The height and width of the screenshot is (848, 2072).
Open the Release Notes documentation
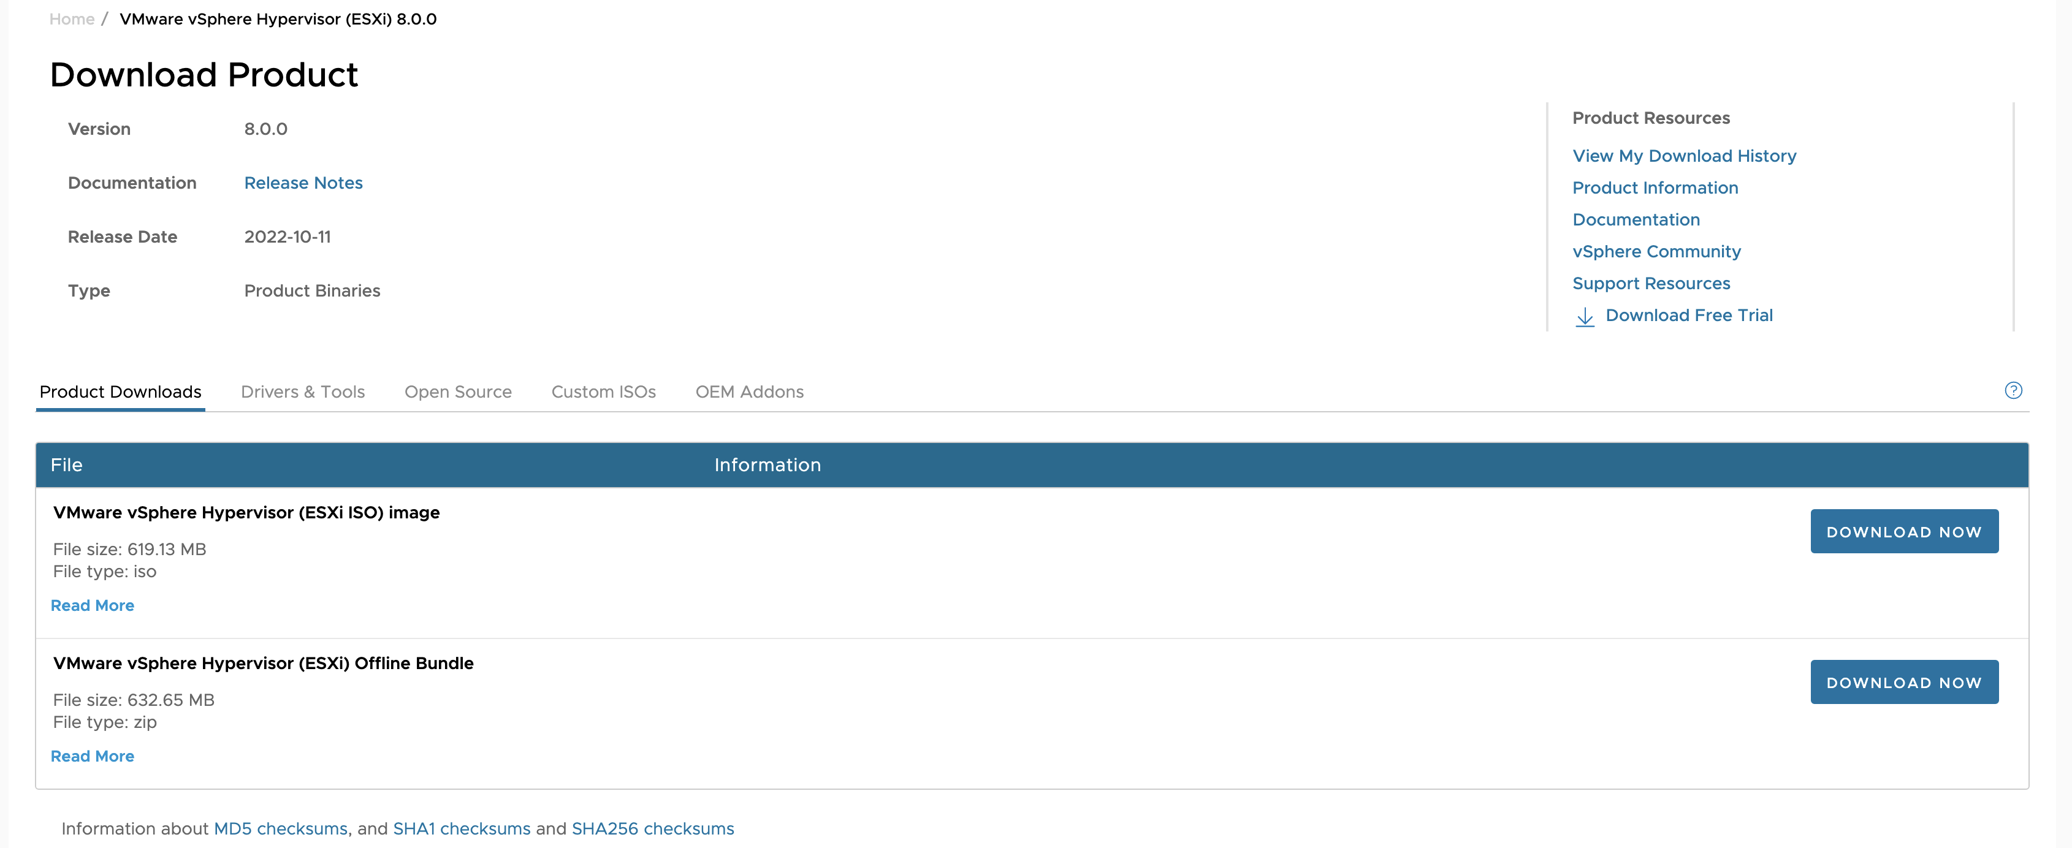(303, 183)
